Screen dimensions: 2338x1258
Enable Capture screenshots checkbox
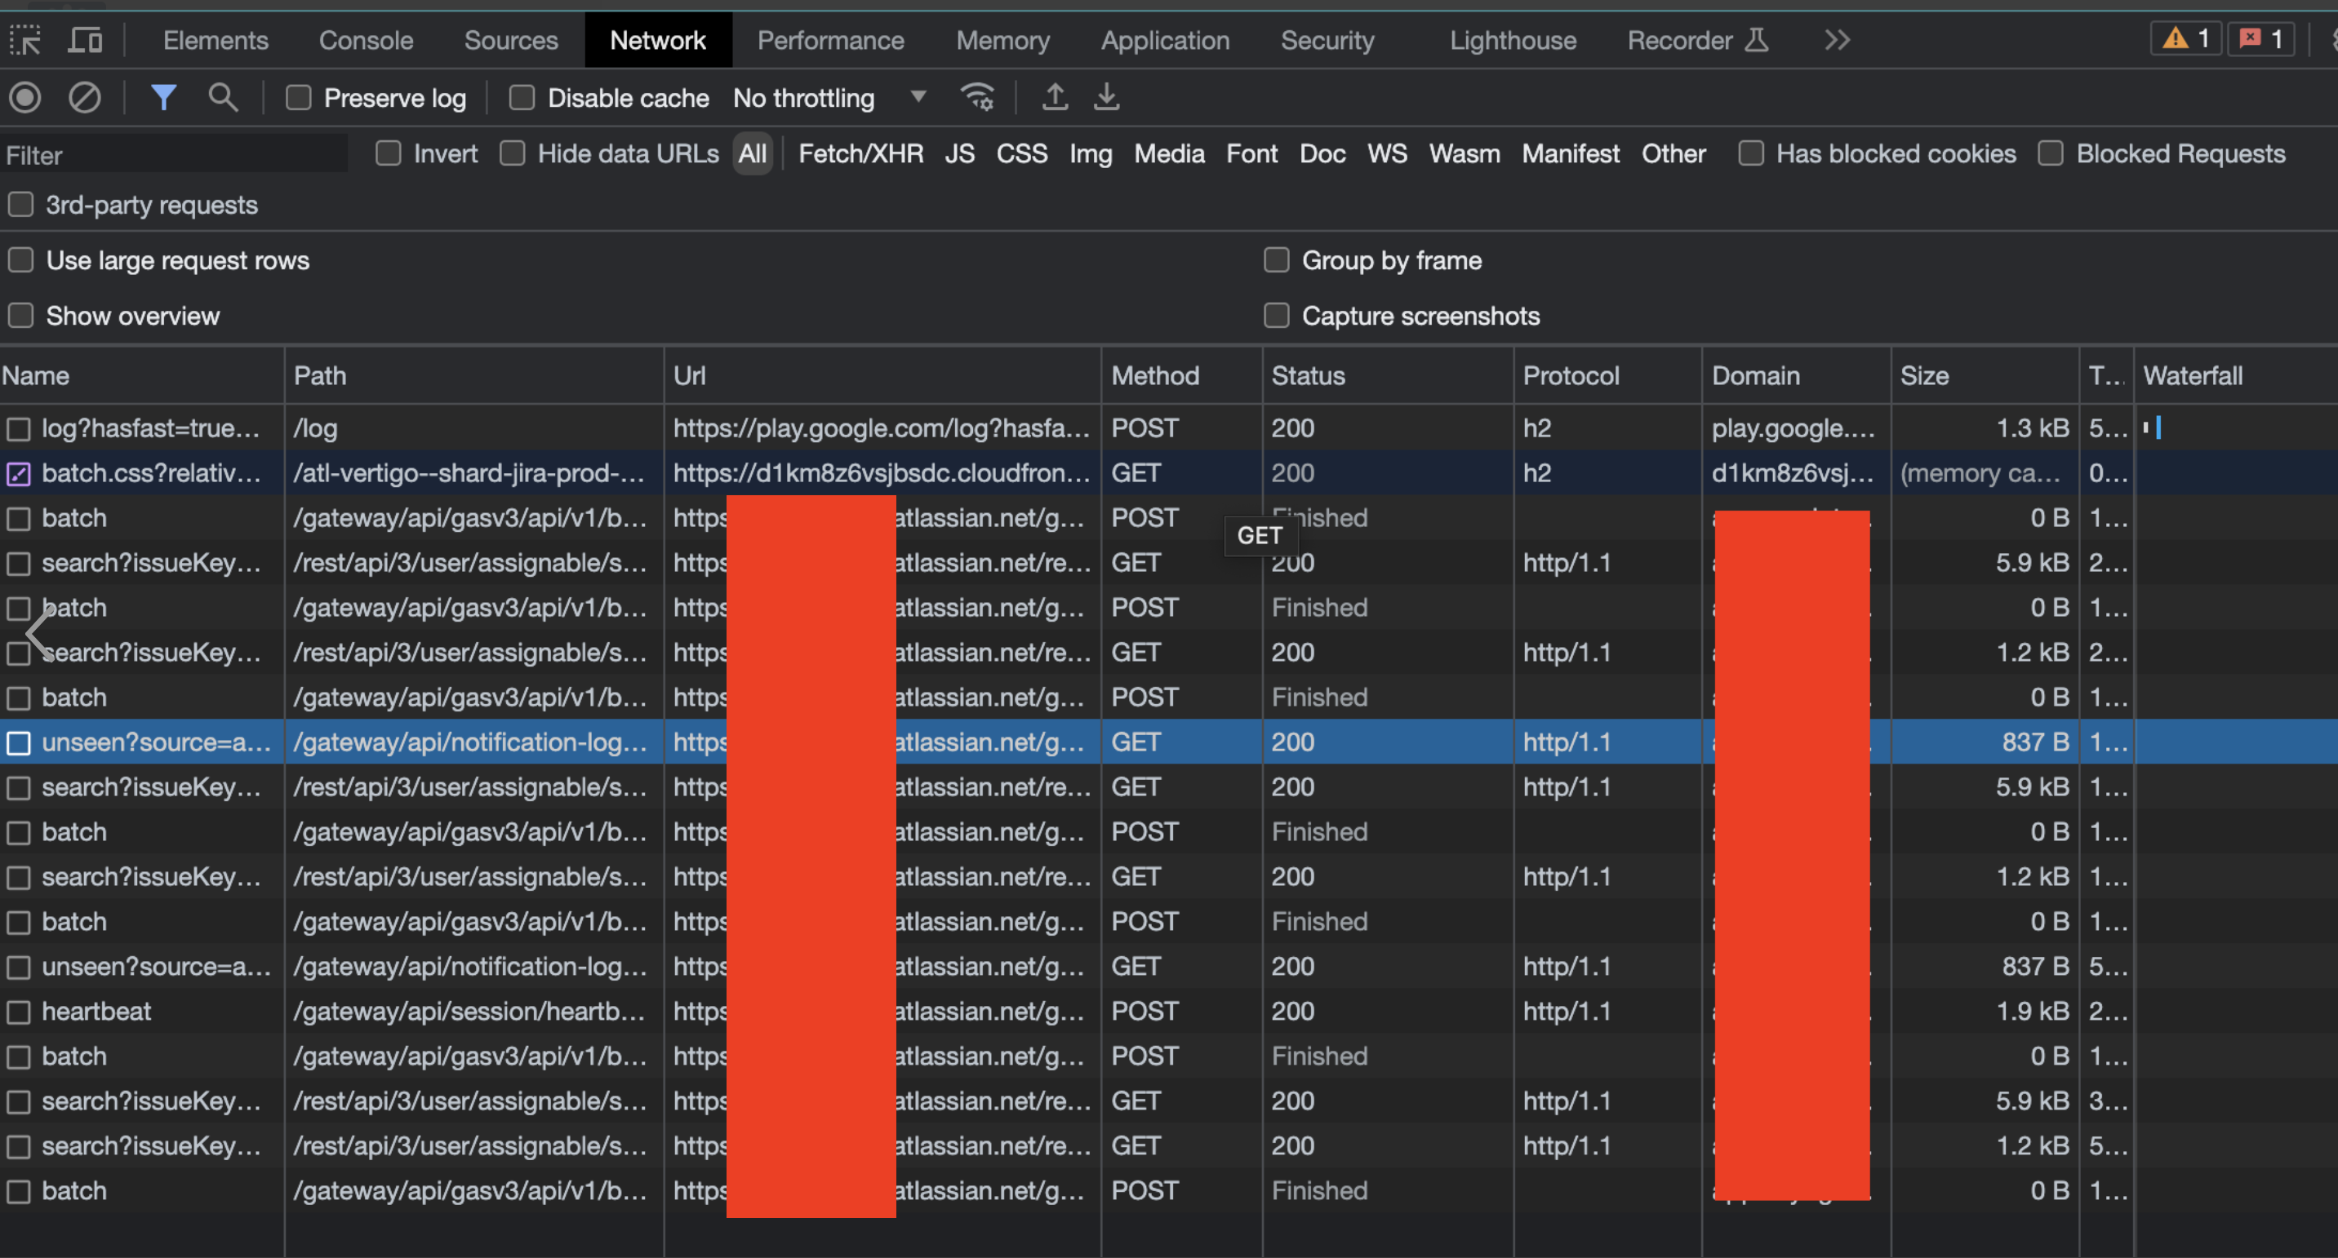pyautogui.click(x=1276, y=316)
